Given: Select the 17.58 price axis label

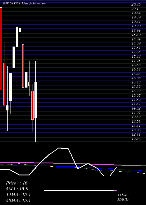Looking at the screenshot, I should (136, 52).
